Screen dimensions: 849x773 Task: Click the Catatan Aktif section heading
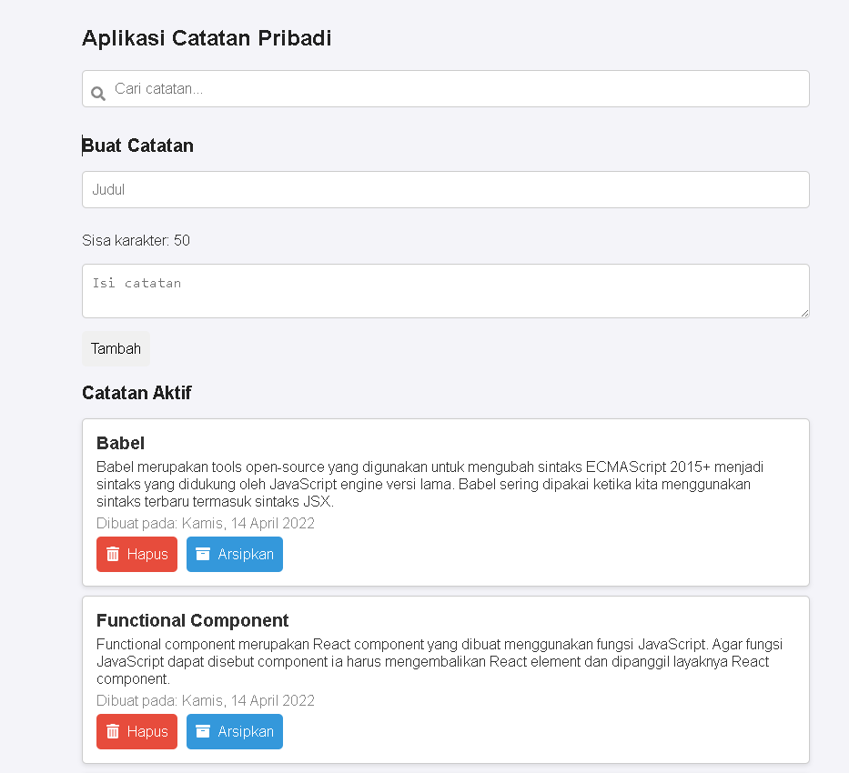[136, 393]
